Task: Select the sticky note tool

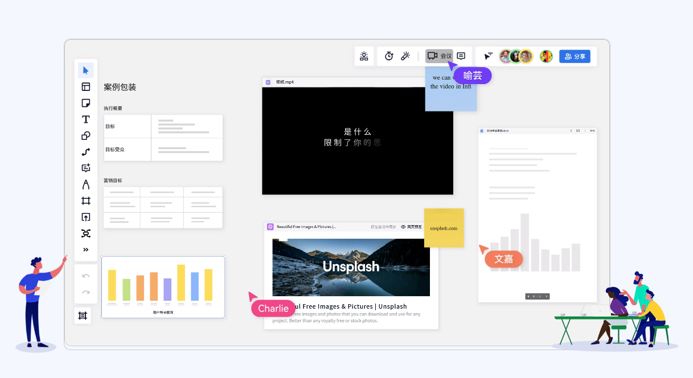Action: 86,103
